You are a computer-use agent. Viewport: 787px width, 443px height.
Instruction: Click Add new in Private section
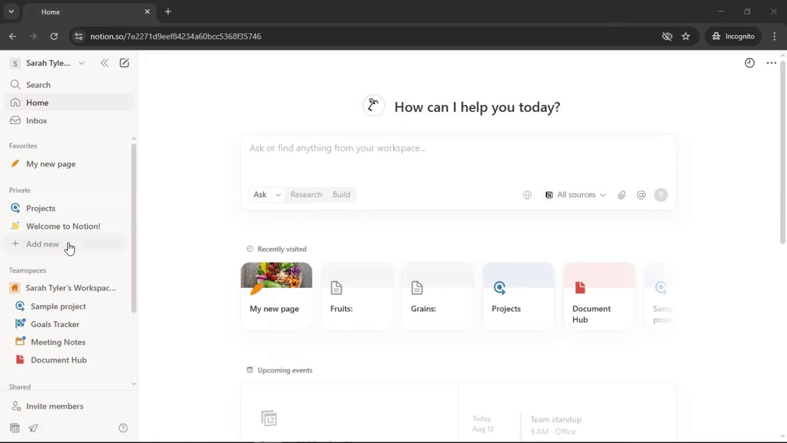[42, 244]
